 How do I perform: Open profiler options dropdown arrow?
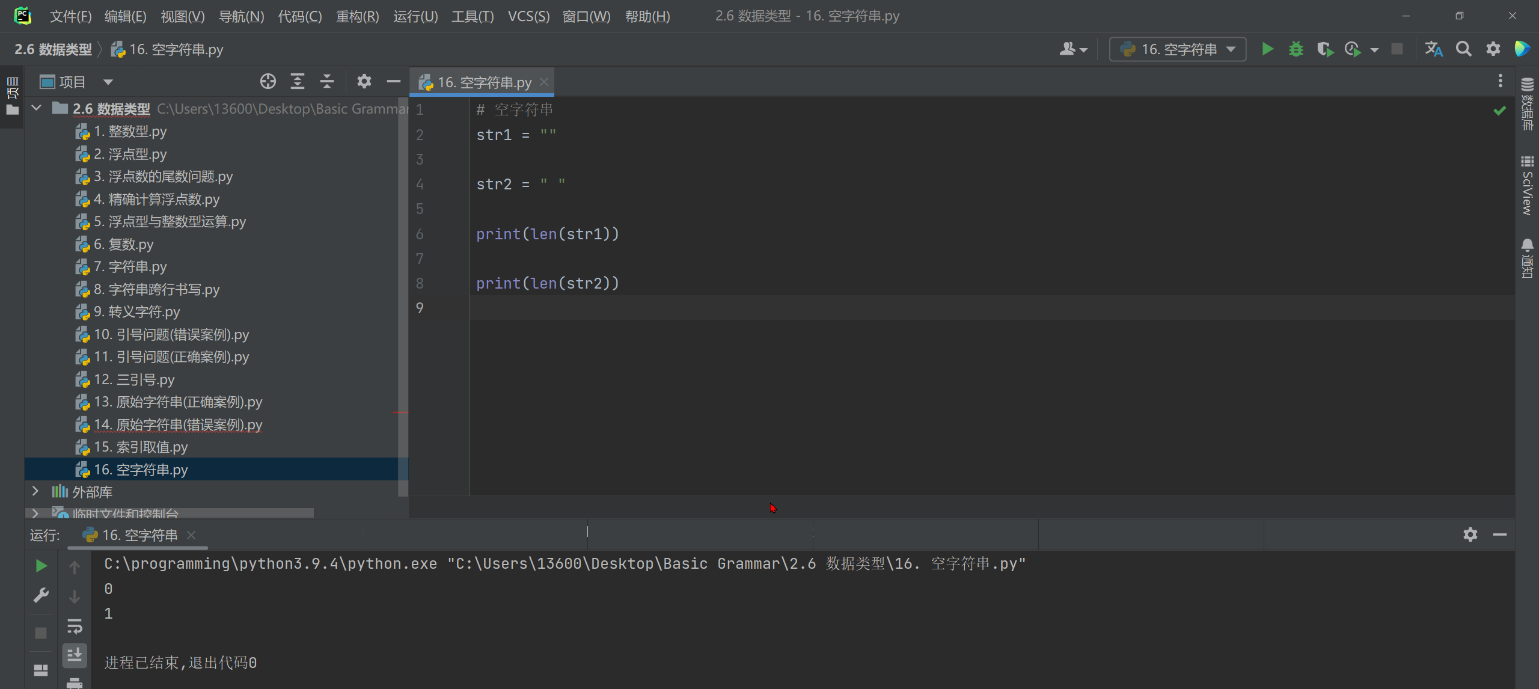pos(1374,50)
